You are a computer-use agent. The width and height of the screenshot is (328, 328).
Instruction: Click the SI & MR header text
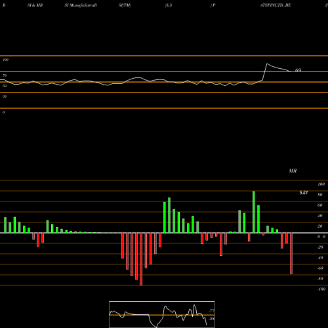click(x=35, y=5)
